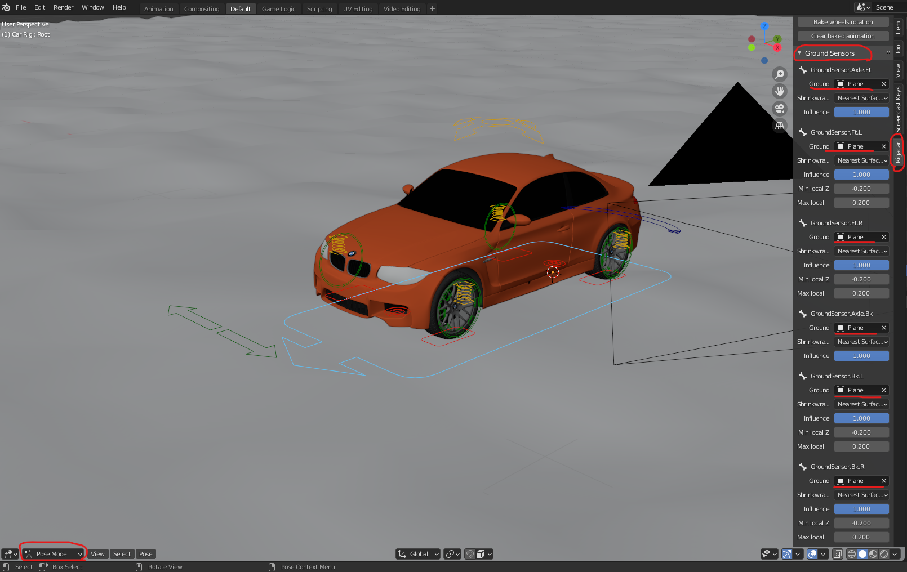The height and width of the screenshot is (572, 907).
Task: Toggle show gizmo icon
Action: (787, 554)
